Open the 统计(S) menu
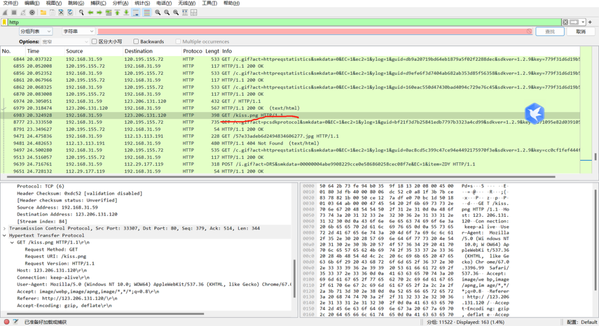 click(142, 4)
